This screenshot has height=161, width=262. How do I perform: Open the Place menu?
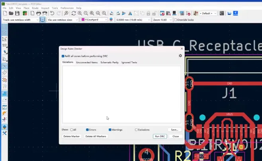26,8
